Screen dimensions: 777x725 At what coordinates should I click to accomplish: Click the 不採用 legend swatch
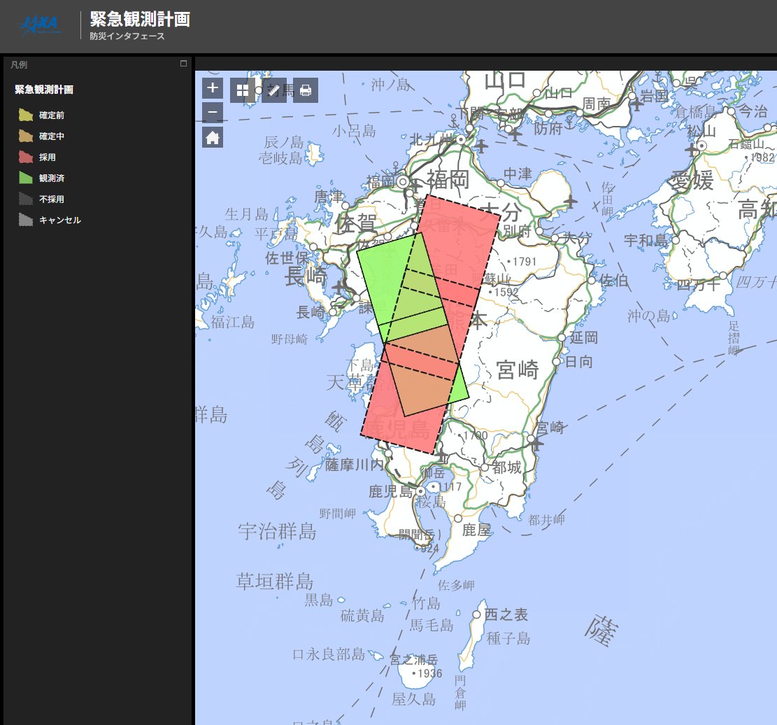26,199
